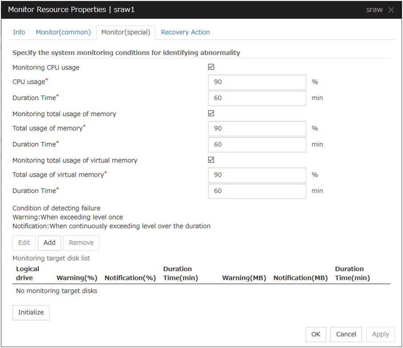The image size is (403, 348).
Task: Click Total usage of virtual memory field
Action: coord(257,175)
